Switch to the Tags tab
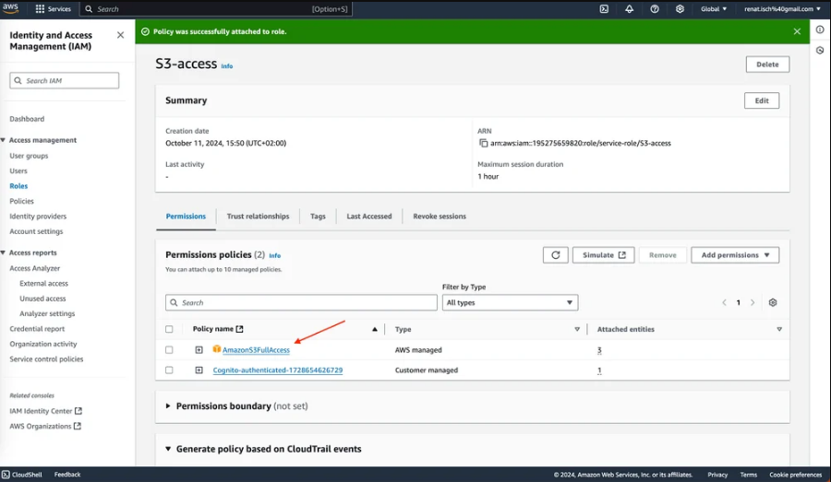The image size is (831, 482). point(318,217)
